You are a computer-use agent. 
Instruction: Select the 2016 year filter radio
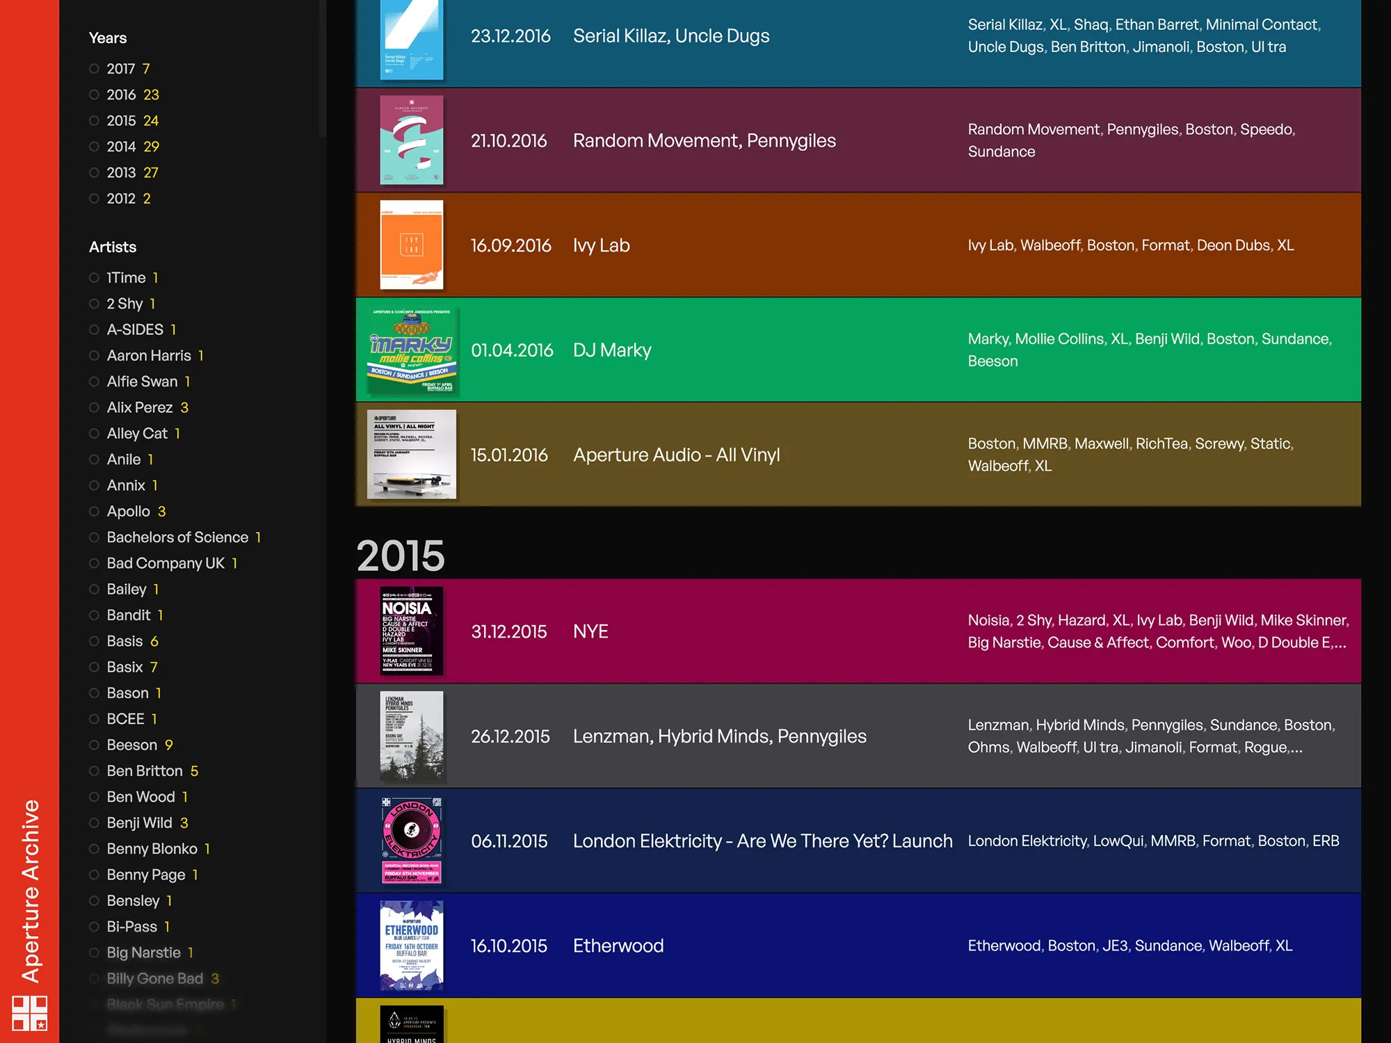pyautogui.click(x=94, y=95)
